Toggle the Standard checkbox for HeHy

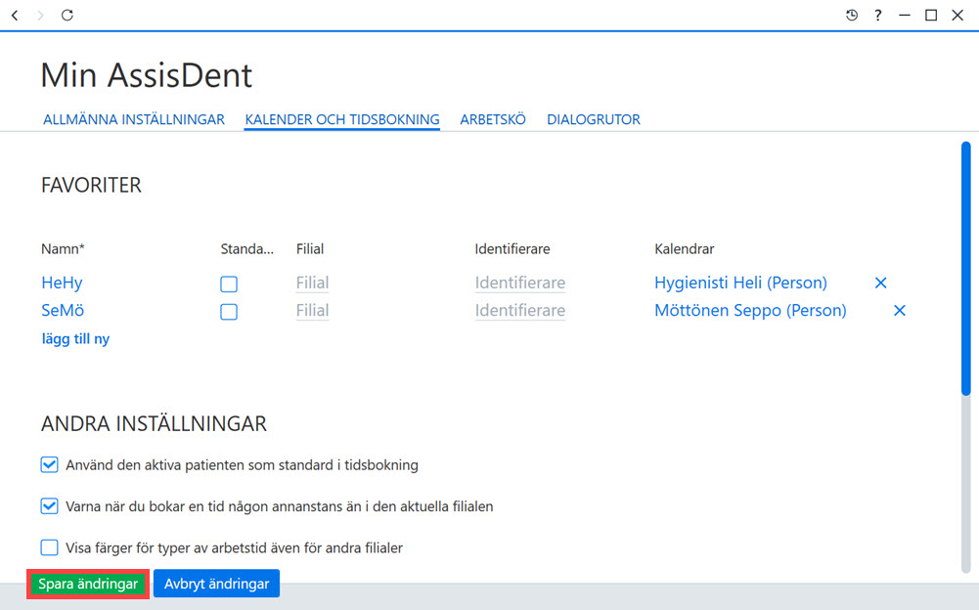[229, 284]
